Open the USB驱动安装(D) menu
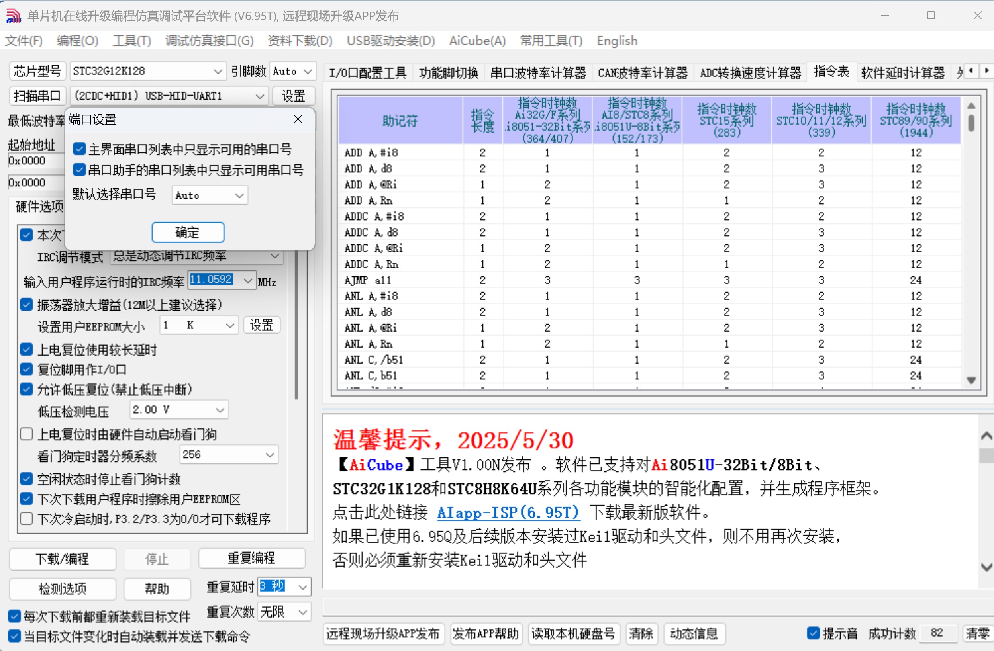 390,41
